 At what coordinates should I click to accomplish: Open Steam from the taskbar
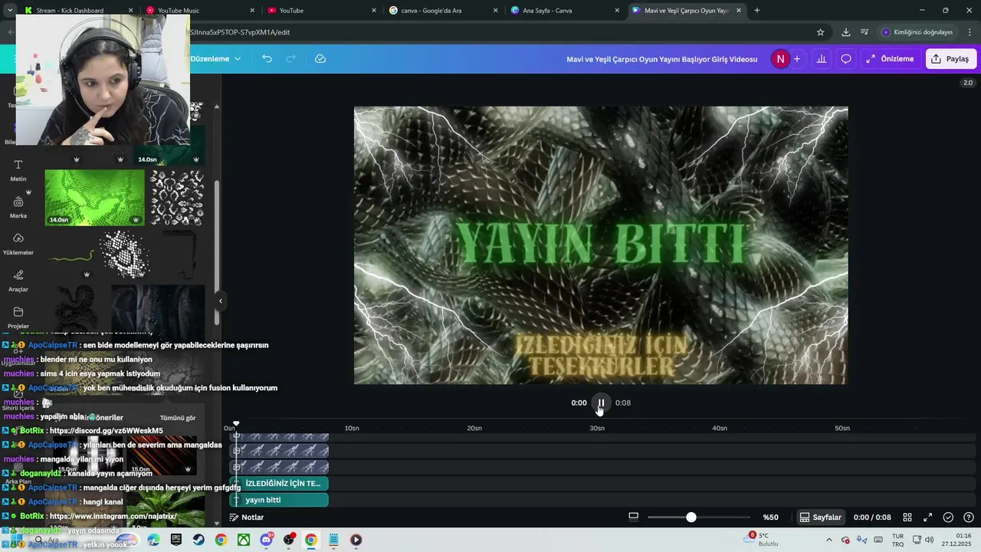point(198,540)
